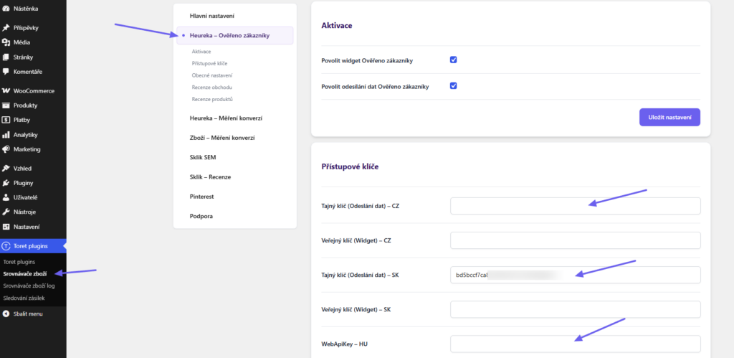Image resolution: width=734 pixels, height=358 pixels.
Task: Open the Nastavení label in sidebar
Action: 27,227
